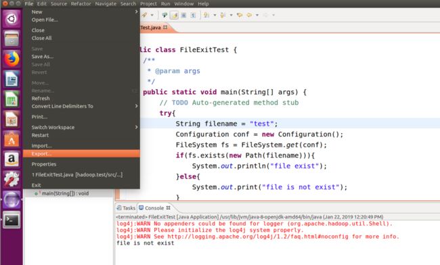Go to Next Annotation in the toolbar
This screenshot has width=440, height=265.
206,15
